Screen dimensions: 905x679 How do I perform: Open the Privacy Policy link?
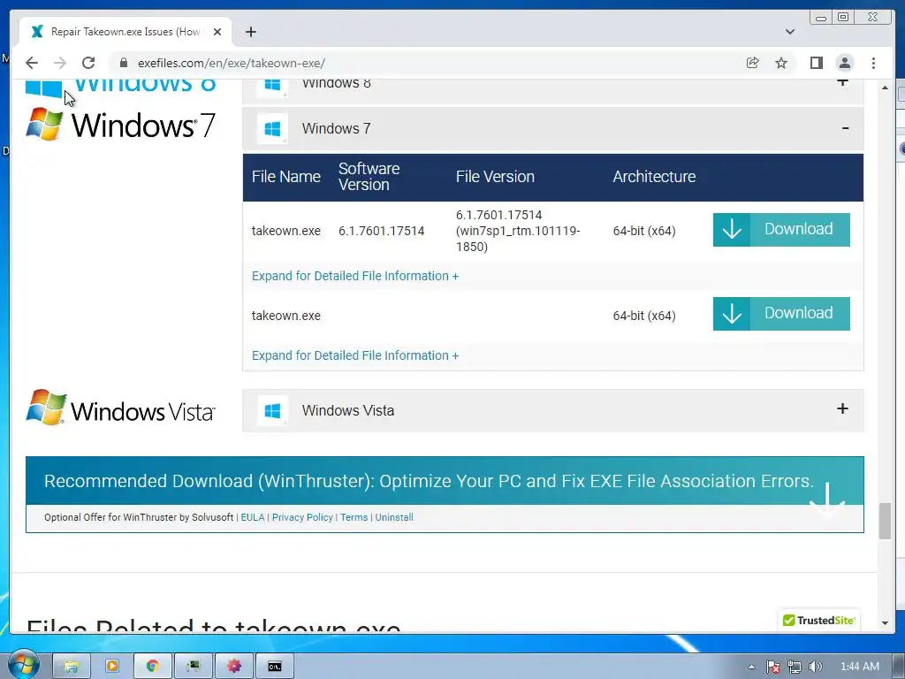(302, 517)
